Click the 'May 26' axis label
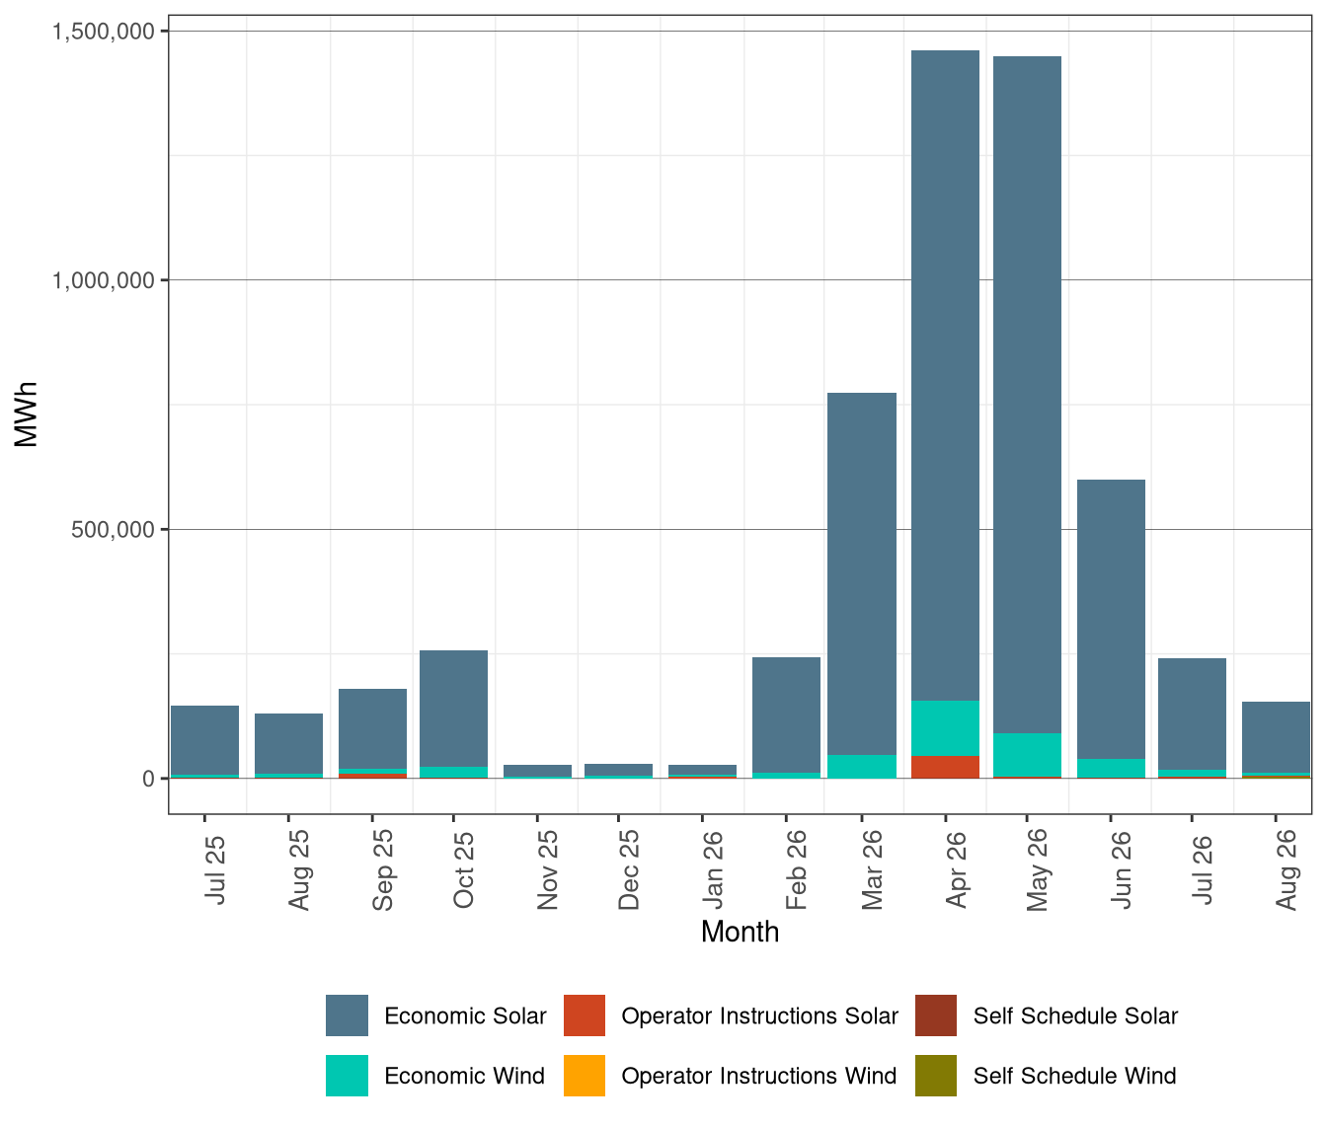The image size is (1327, 1127). tap(1038, 868)
